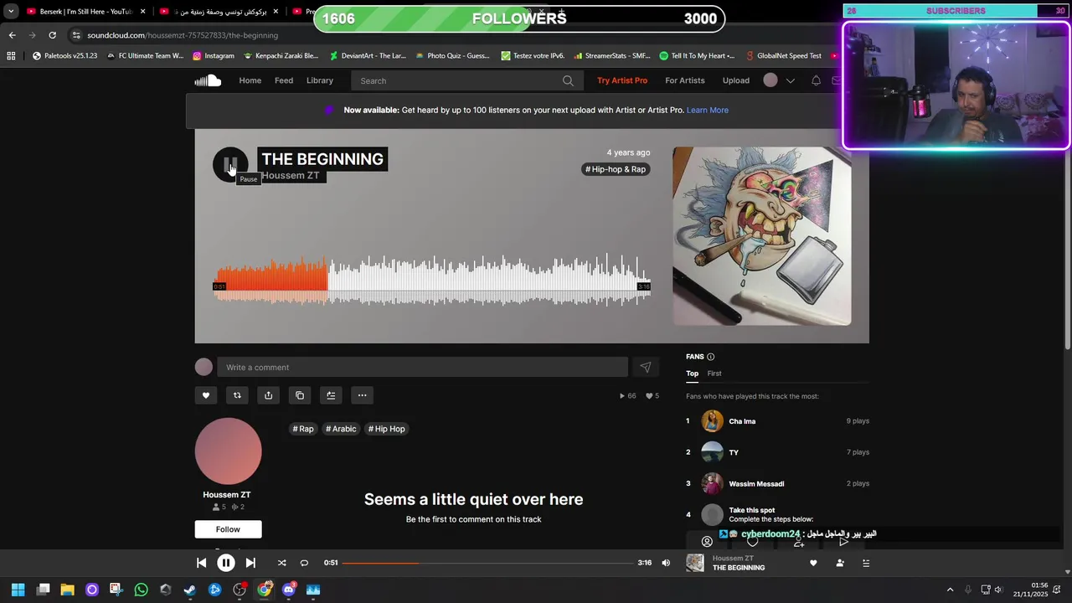Screen dimensions: 1072x603
Task: Toggle repeat in the player bar
Action: pos(304,563)
